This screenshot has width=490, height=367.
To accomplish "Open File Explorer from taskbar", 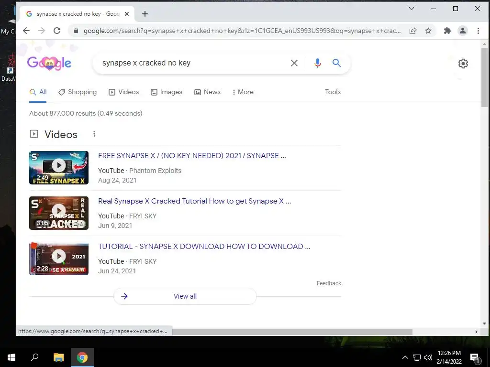I will (x=58, y=357).
